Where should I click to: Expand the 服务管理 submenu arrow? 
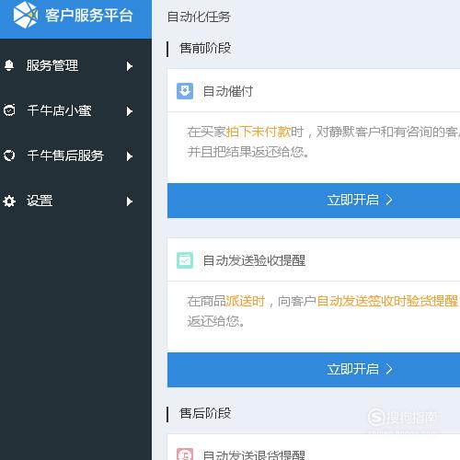tap(130, 66)
